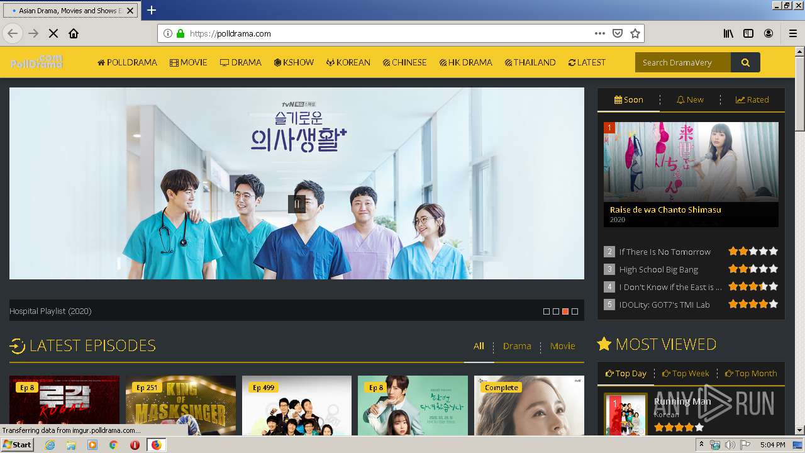This screenshot has width=805, height=453.
Task: Open IDOLity: GOT7's TMI Lab link
Action: [x=664, y=305]
